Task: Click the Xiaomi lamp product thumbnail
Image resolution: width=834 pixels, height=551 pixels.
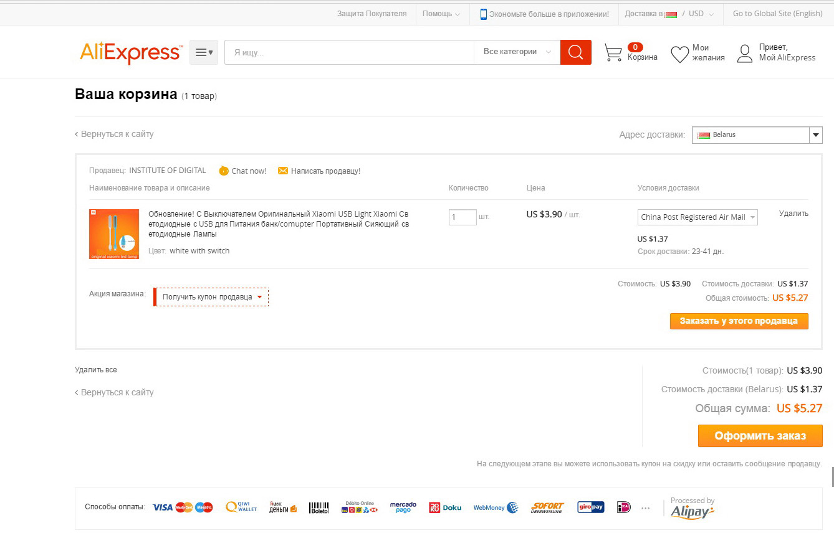Action: tap(114, 234)
